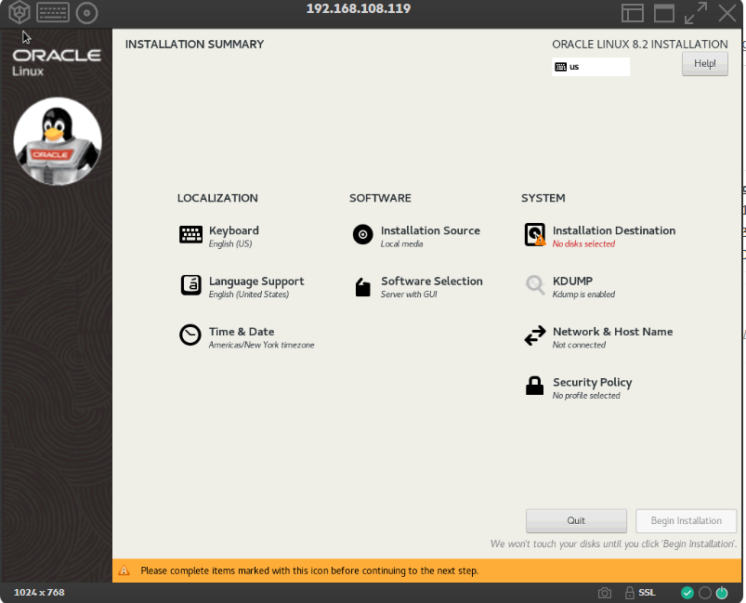
Task: Toggle the console layout panel icon
Action: coord(633,13)
